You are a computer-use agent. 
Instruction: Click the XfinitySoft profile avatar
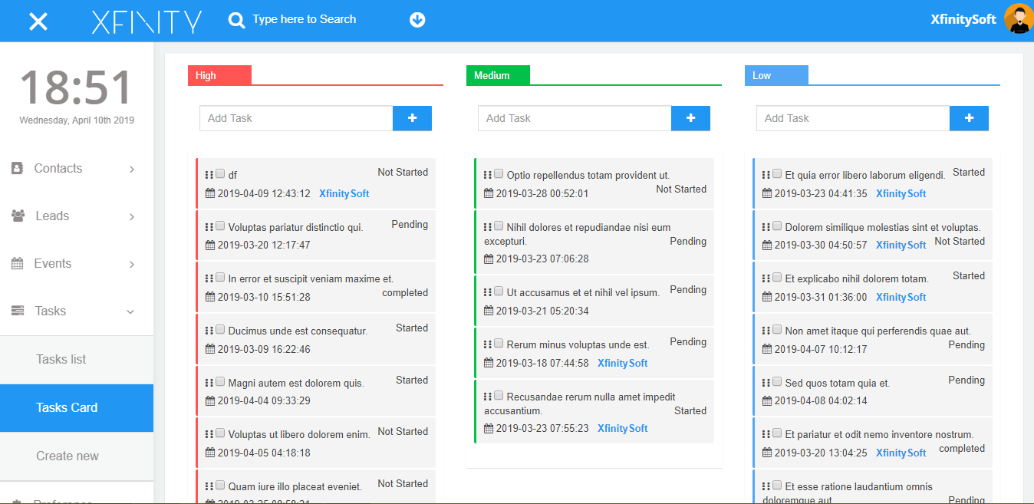pyautogui.click(x=1018, y=19)
